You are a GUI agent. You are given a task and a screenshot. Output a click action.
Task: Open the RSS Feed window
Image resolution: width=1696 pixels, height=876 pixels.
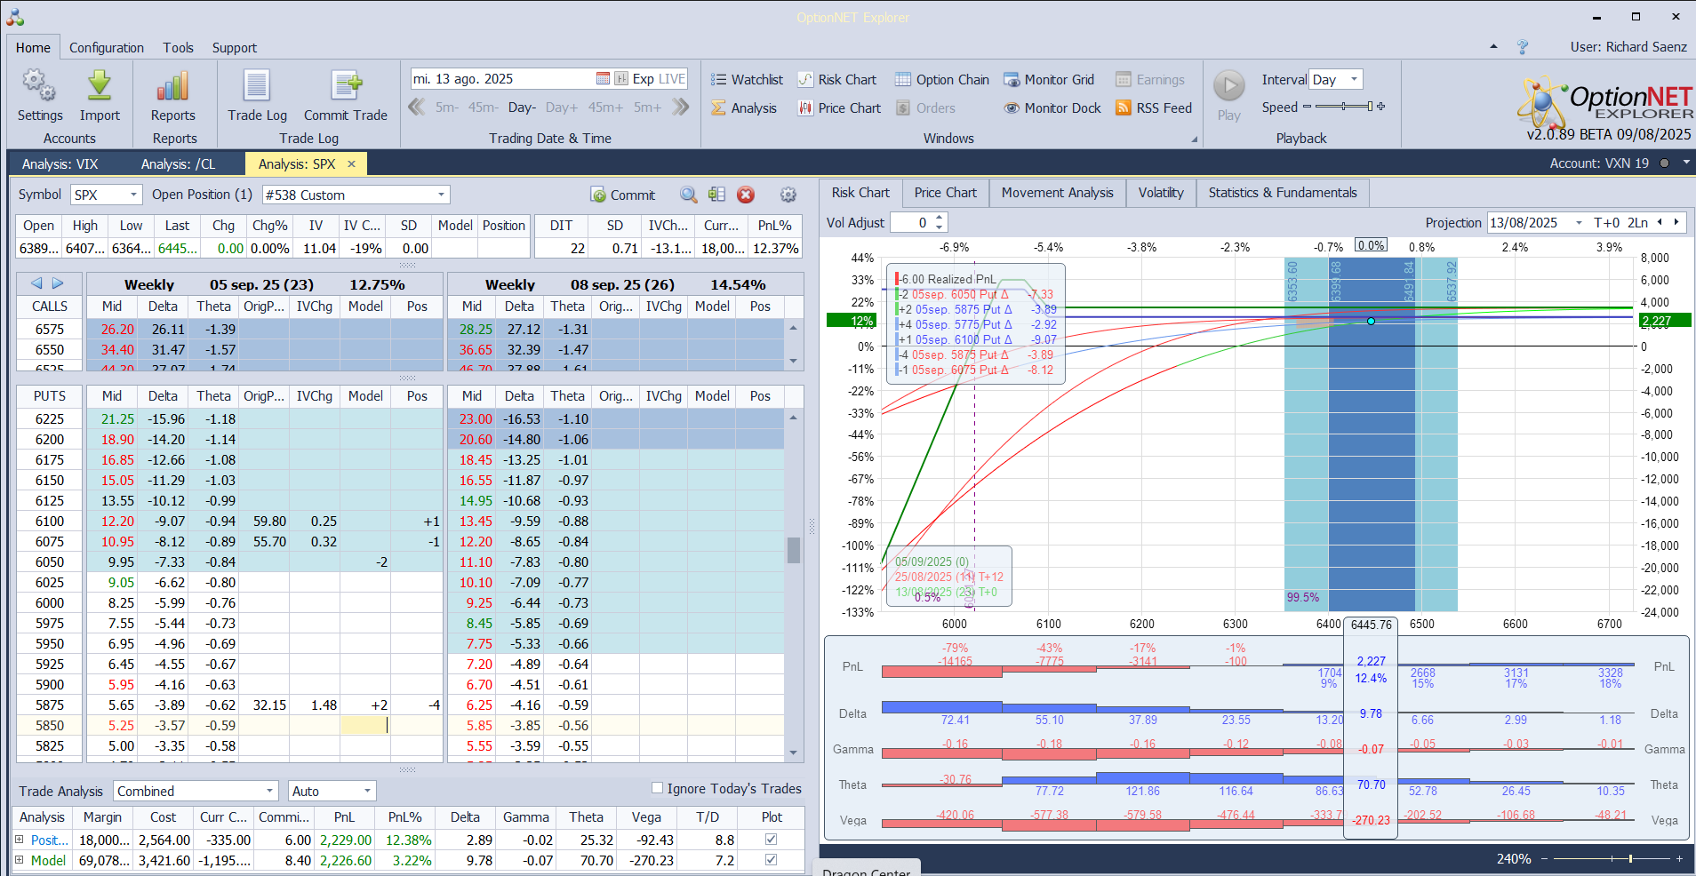[1154, 108]
